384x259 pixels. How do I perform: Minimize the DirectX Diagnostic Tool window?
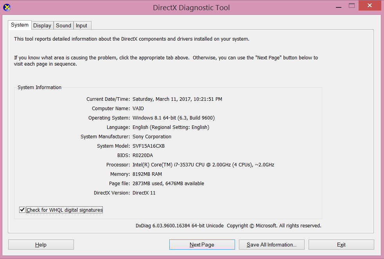click(339, 6)
